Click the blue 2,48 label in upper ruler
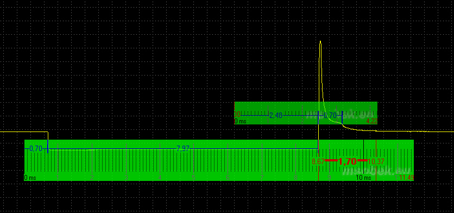454x213 pixels. pos(276,116)
